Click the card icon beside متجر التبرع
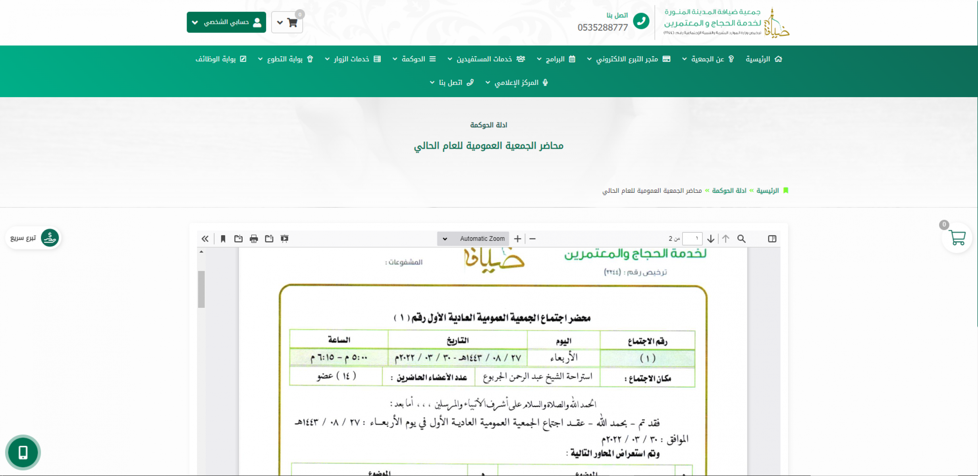Viewport: 978px width, 476px height. (x=667, y=59)
